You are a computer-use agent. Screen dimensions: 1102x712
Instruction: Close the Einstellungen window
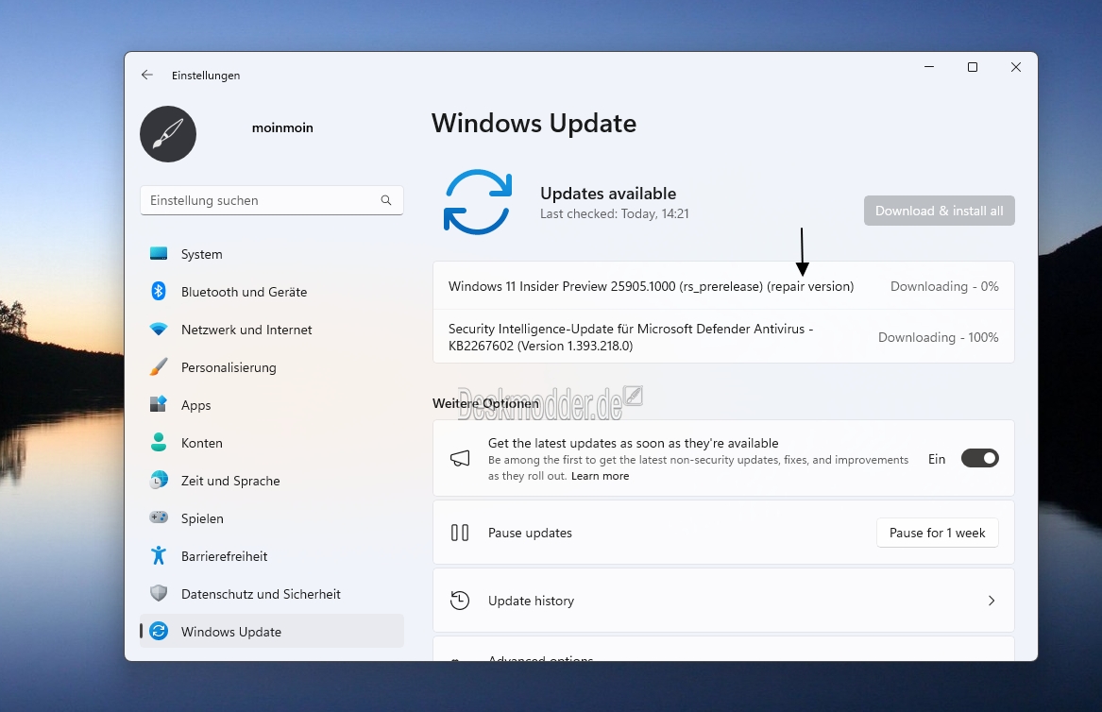point(1015,67)
